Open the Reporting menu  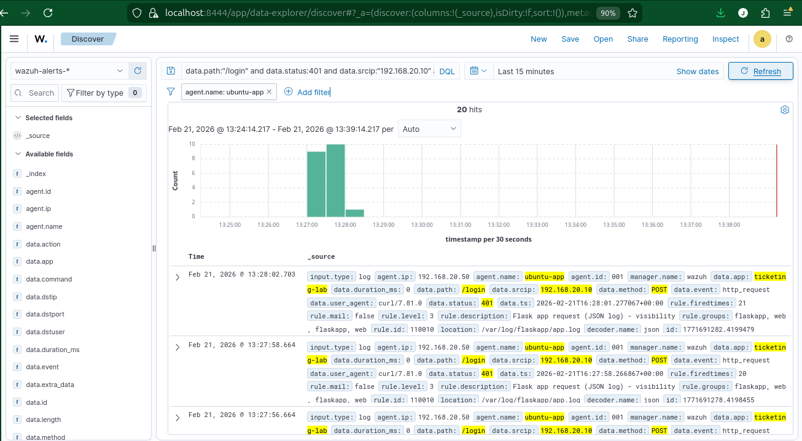coord(680,39)
